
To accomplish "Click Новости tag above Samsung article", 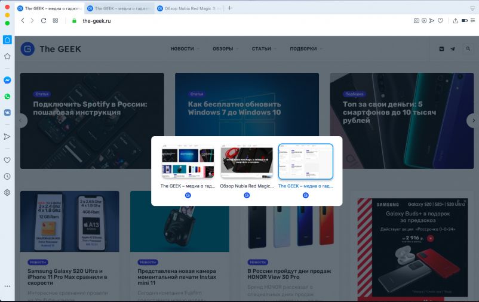I will click(x=38, y=262).
